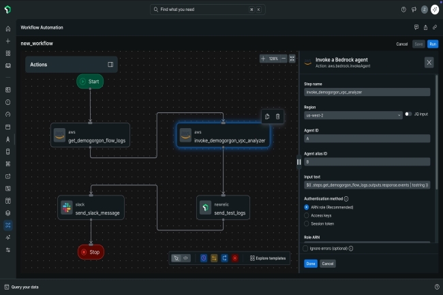This screenshot has height=295, width=443.
Task: Select the Session token radio button
Action: click(x=307, y=223)
